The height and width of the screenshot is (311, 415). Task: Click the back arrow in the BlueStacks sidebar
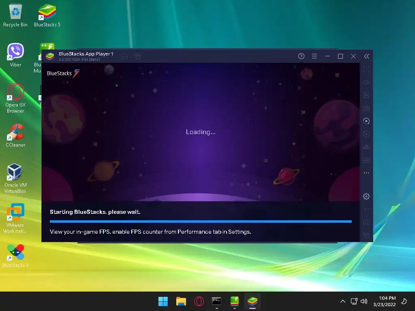click(366, 209)
